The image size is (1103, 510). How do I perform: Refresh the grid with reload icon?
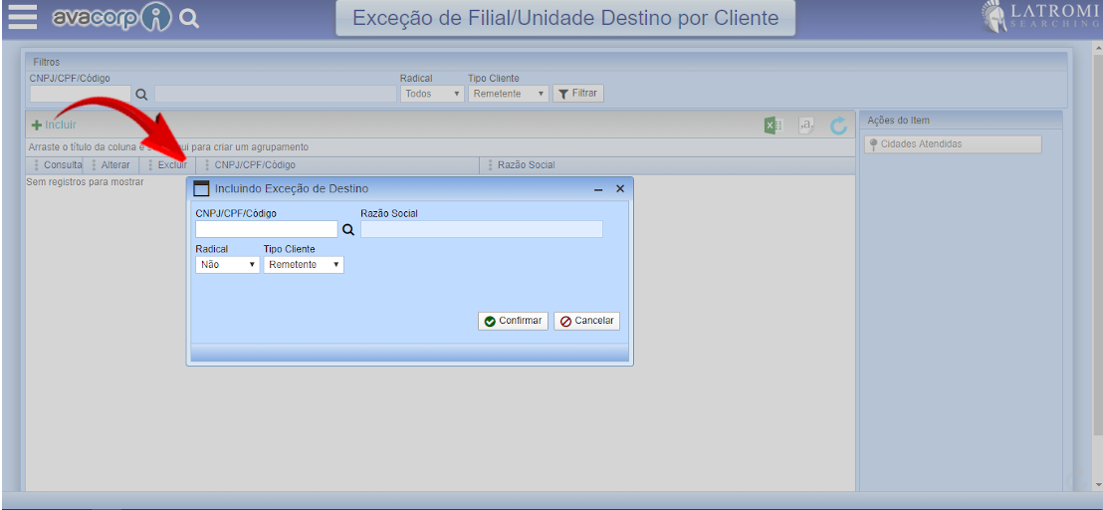pyautogui.click(x=839, y=126)
